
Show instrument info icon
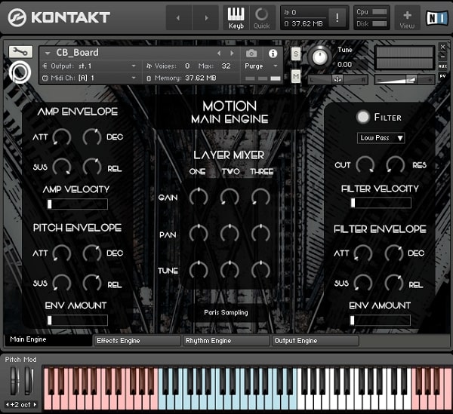273,54
